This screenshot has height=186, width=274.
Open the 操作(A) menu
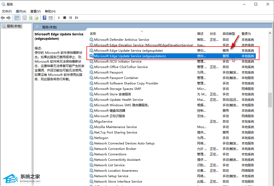[21, 11]
